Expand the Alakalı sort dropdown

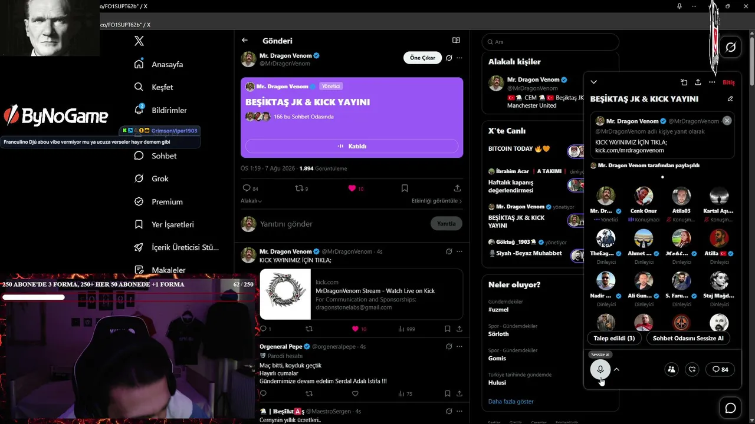pyautogui.click(x=251, y=201)
